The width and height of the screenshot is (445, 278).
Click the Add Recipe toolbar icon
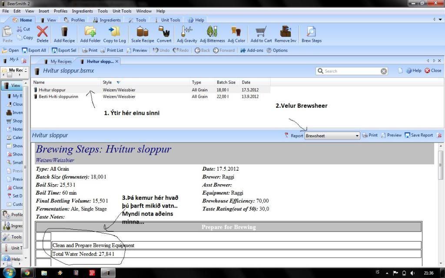click(x=64, y=34)
